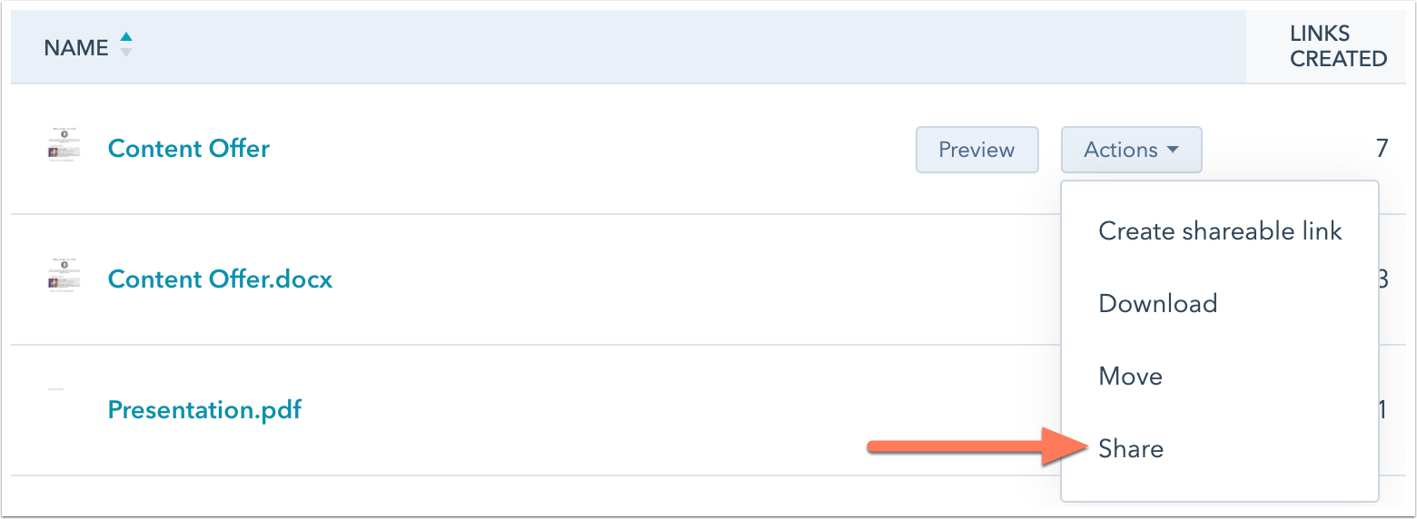
Task: Choose Create shareable link from menu
Action: pos(1220,231)
